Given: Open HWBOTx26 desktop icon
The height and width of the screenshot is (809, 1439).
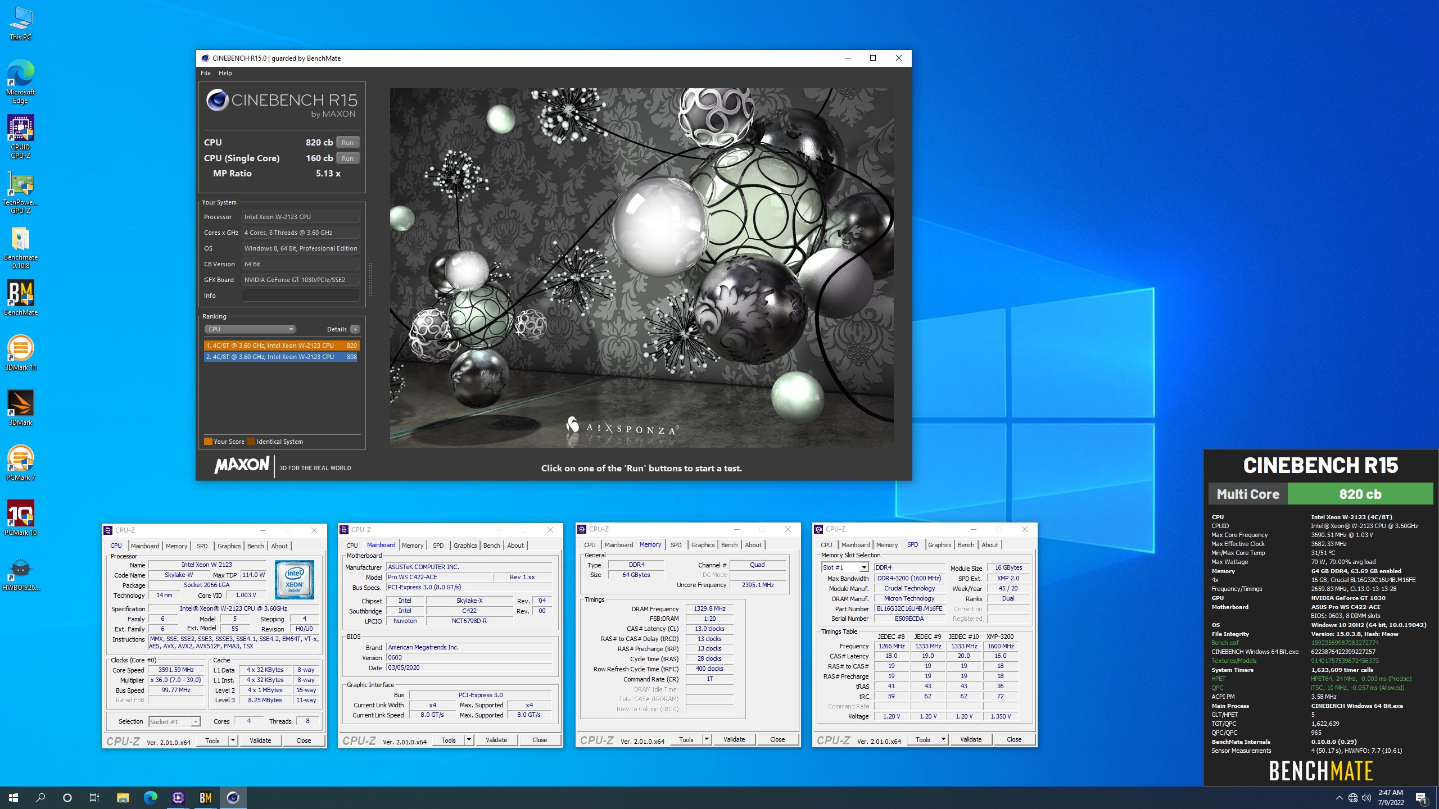Looking at the screenshot, I should pos(21,573).
